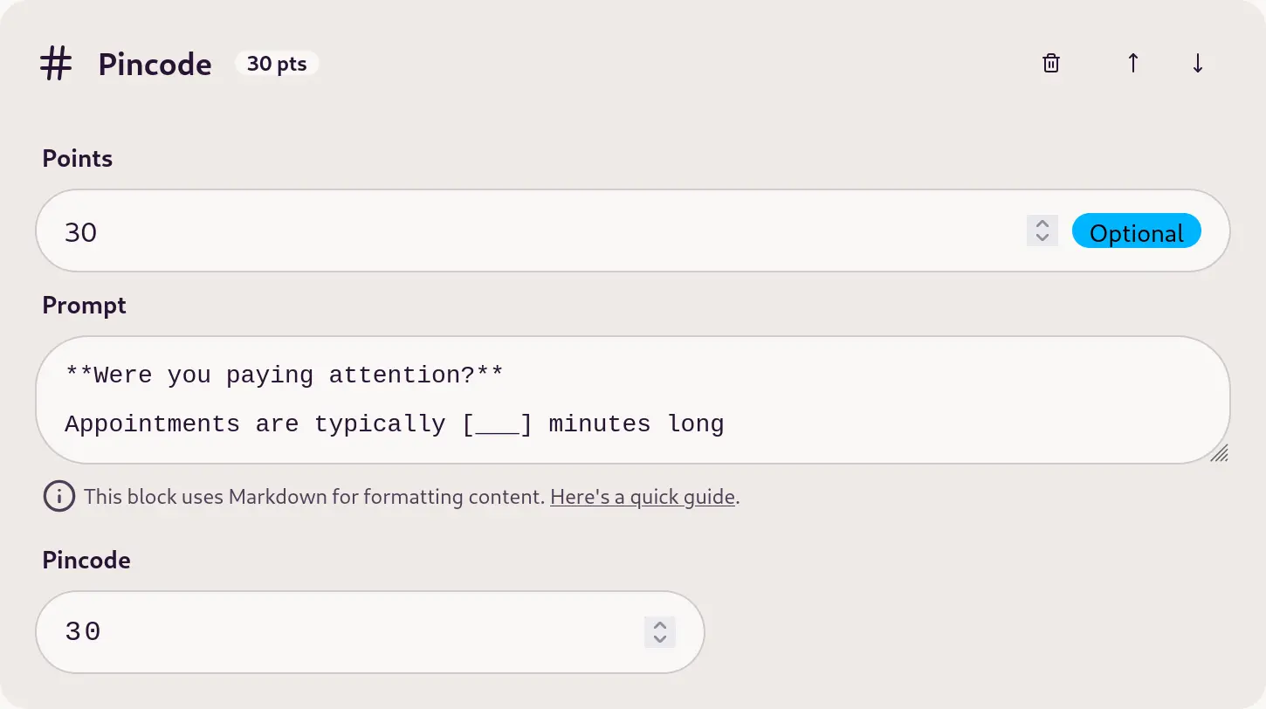Move the Pincode block down
The image size is (1266, 709).
point(1198,63)
